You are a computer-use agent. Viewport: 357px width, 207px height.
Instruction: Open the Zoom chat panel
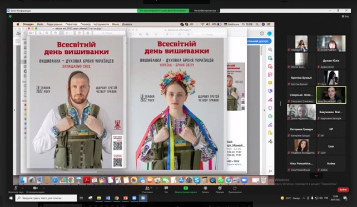[x=166, y=189]
